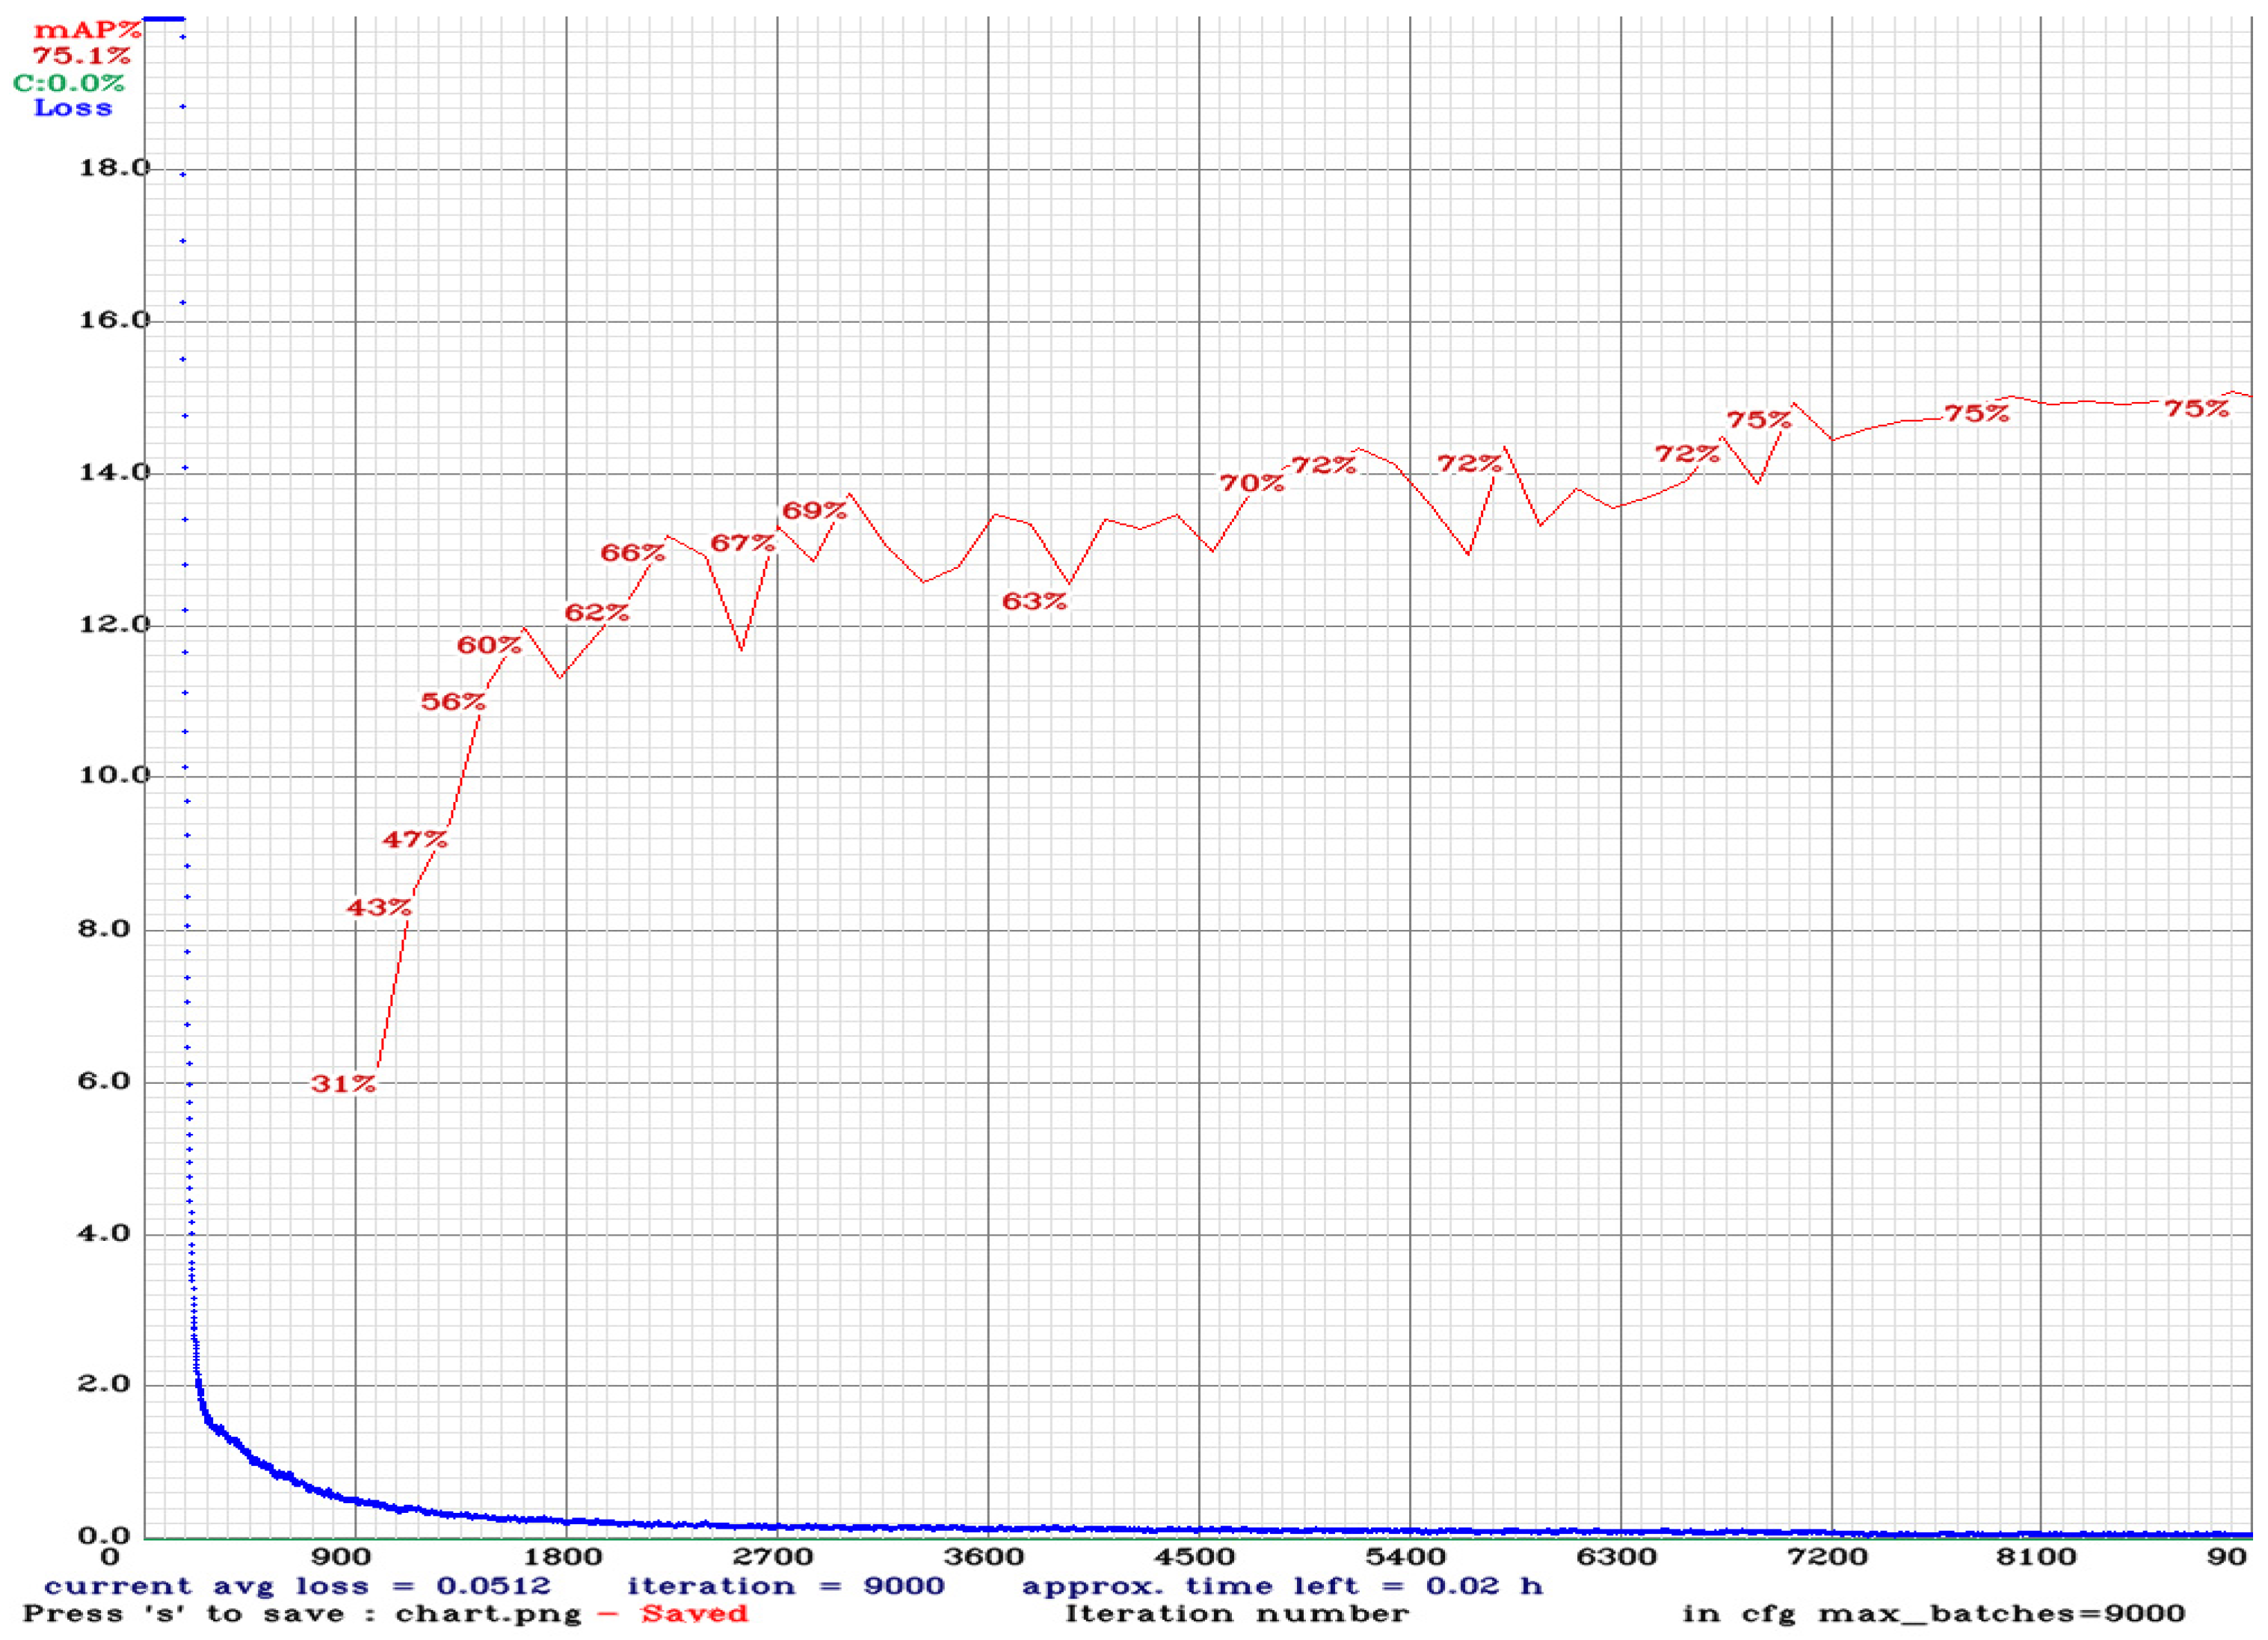Click the blue Loss legend label
The width and height of the screenshot is (2268, 1640).
[x=73, y=108]
